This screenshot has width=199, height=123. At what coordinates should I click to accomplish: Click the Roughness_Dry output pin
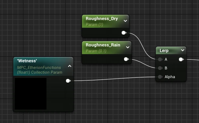(123, 33)
